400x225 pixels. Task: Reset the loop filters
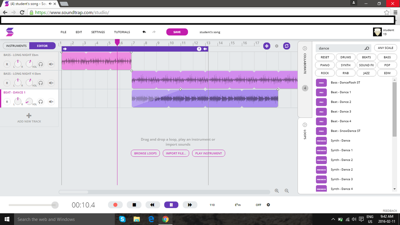[x=325, y=57]
